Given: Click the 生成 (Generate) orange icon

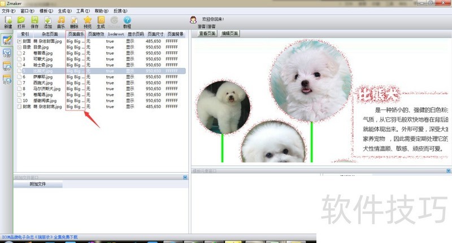Looking at the screenshot, I should pyautogui.click(x=101, y=20).
